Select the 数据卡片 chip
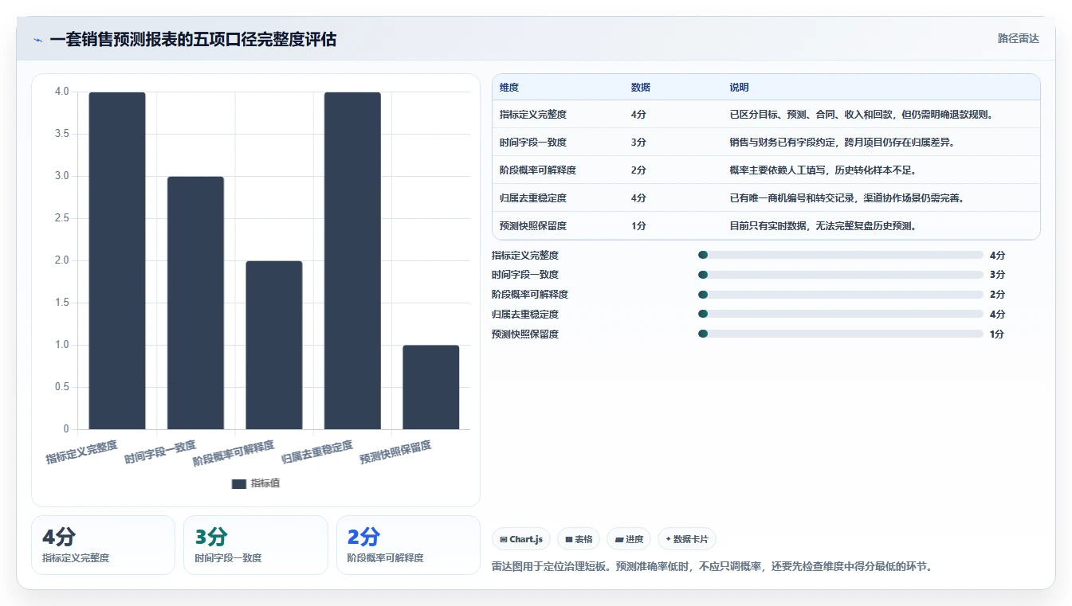 pos(687,539)
